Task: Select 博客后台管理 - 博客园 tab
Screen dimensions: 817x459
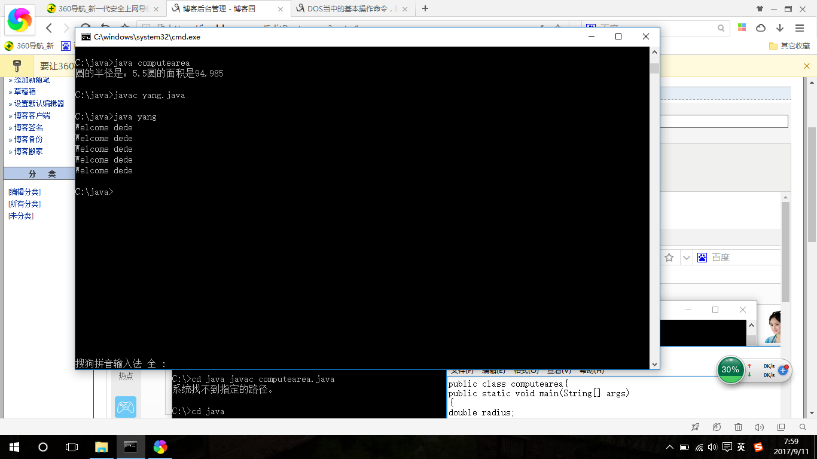Action: (228, 9)
